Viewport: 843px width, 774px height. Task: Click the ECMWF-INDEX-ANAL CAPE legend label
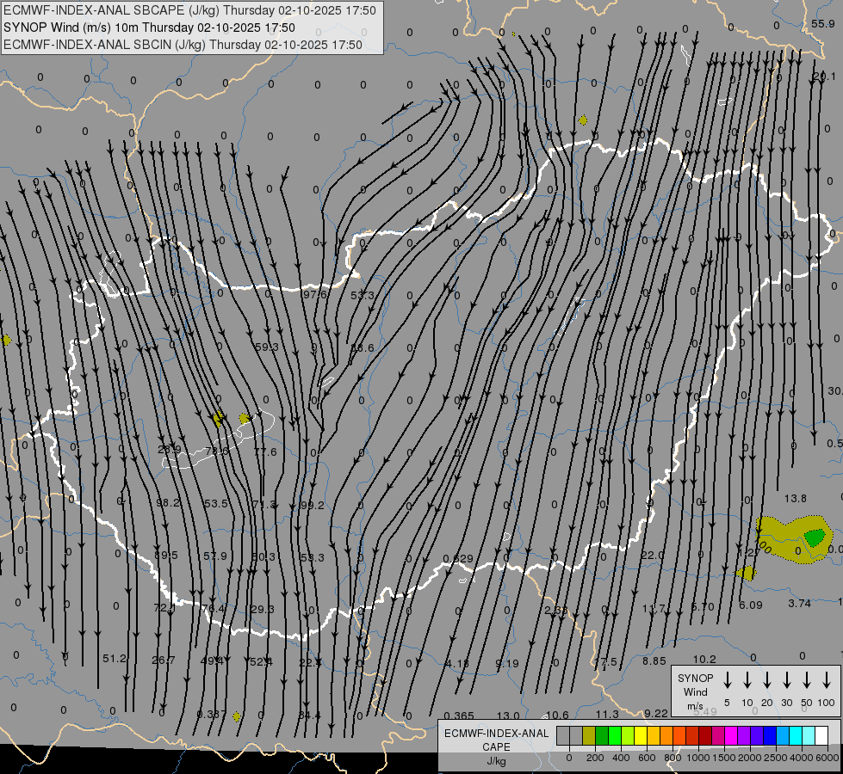[x=496, y=740]
